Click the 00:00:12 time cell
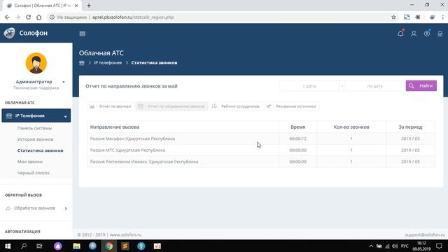The image size is (448, 252). (x=297, y=139)
